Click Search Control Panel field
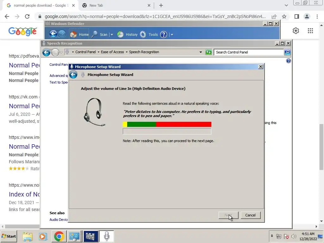 click(249, 52)
